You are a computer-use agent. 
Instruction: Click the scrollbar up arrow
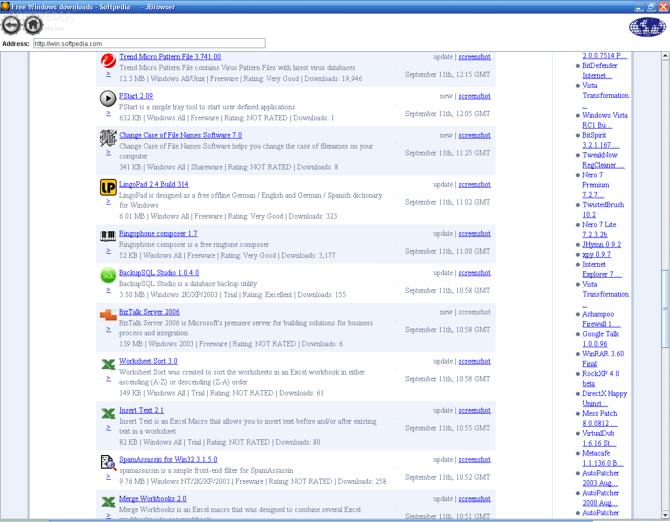(x=665, y=55)
